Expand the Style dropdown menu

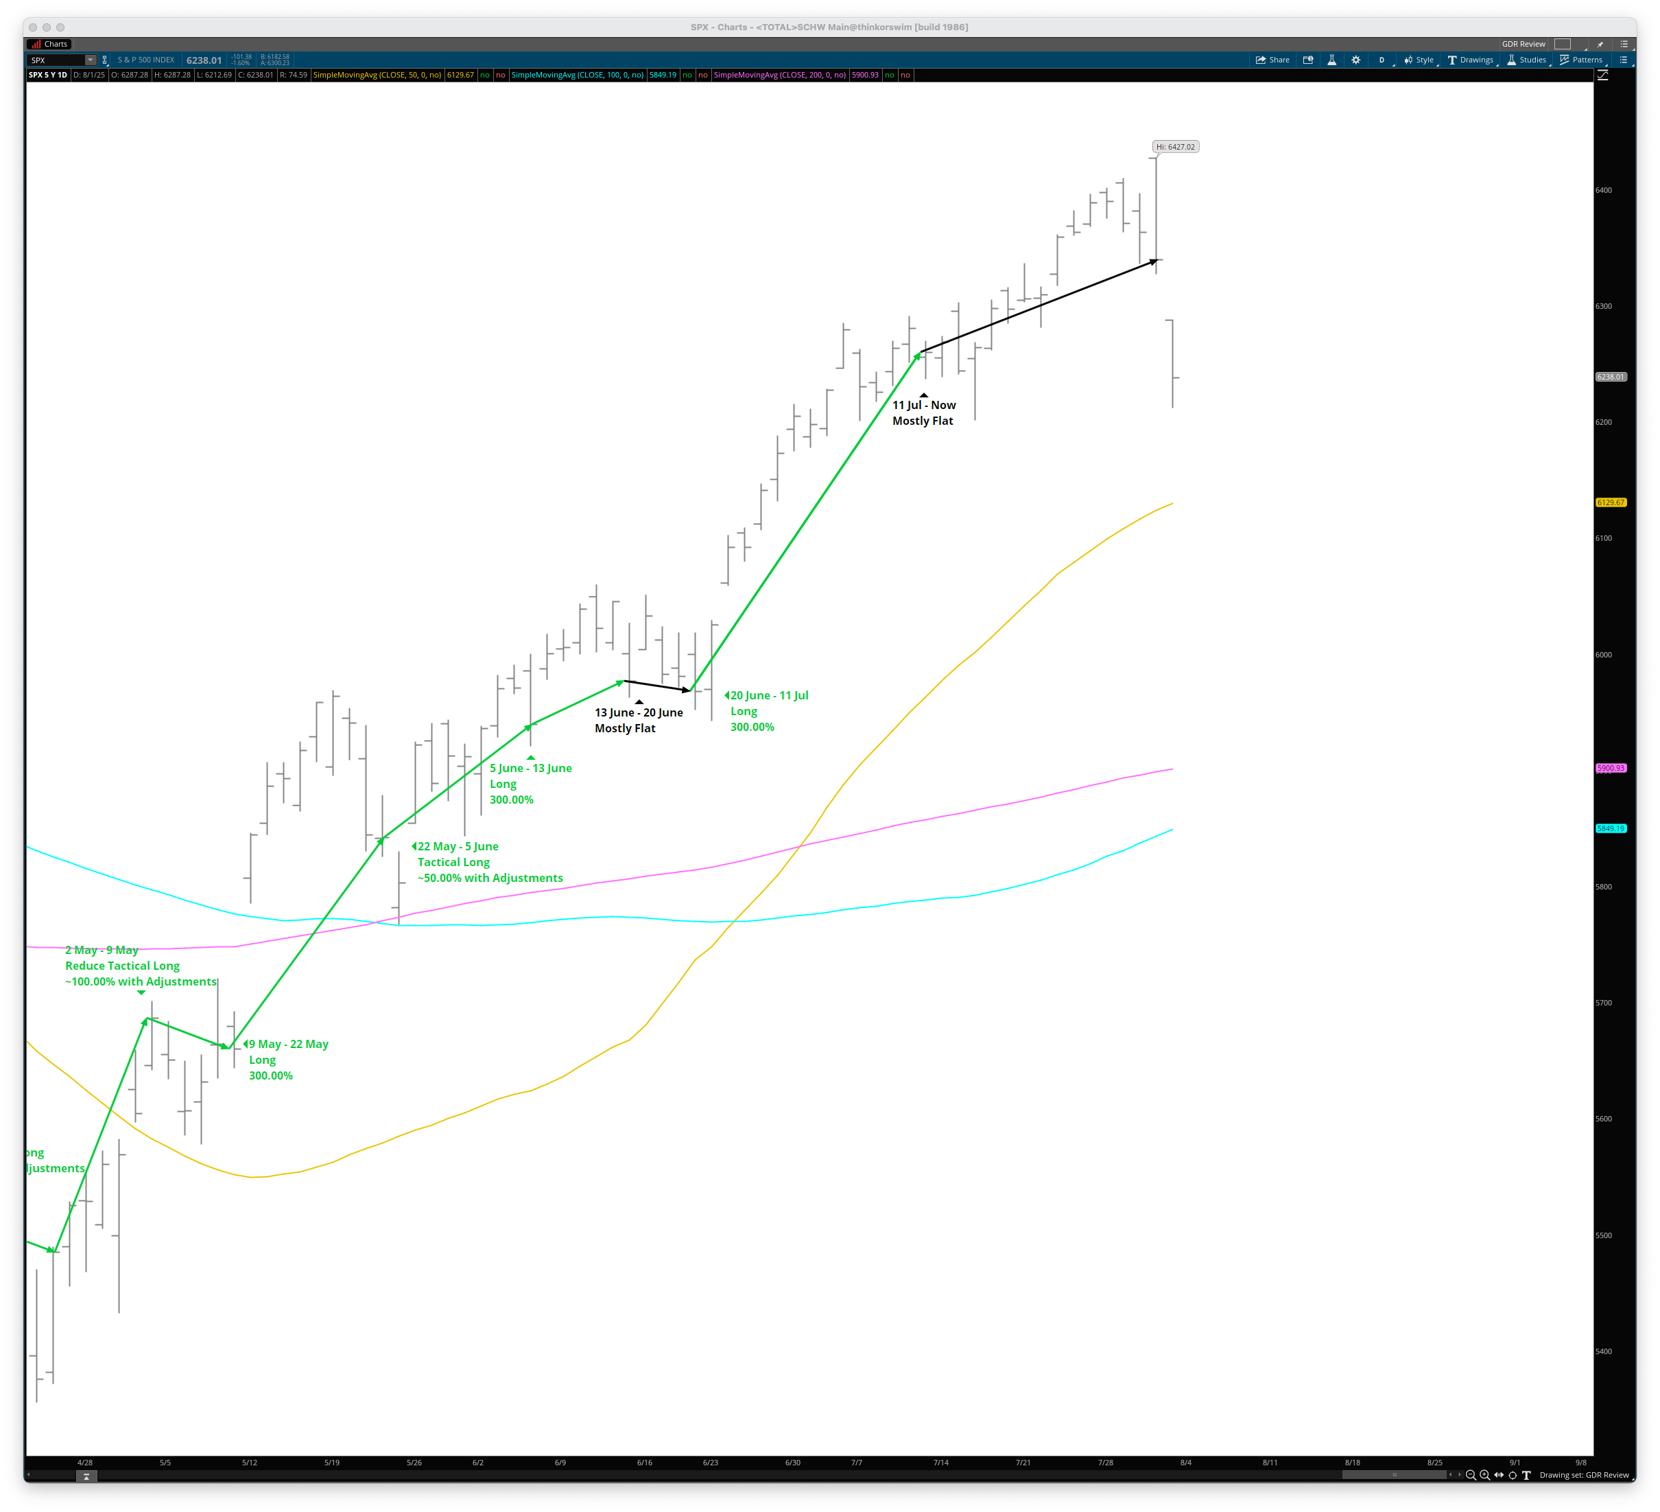pyautogui.click(x=1419, y=60)
